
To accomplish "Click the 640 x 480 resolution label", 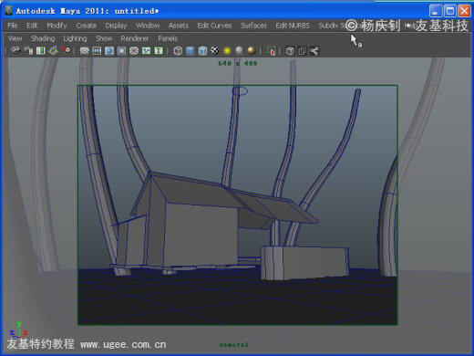I will pyautogui.click(x=238, y=63).
